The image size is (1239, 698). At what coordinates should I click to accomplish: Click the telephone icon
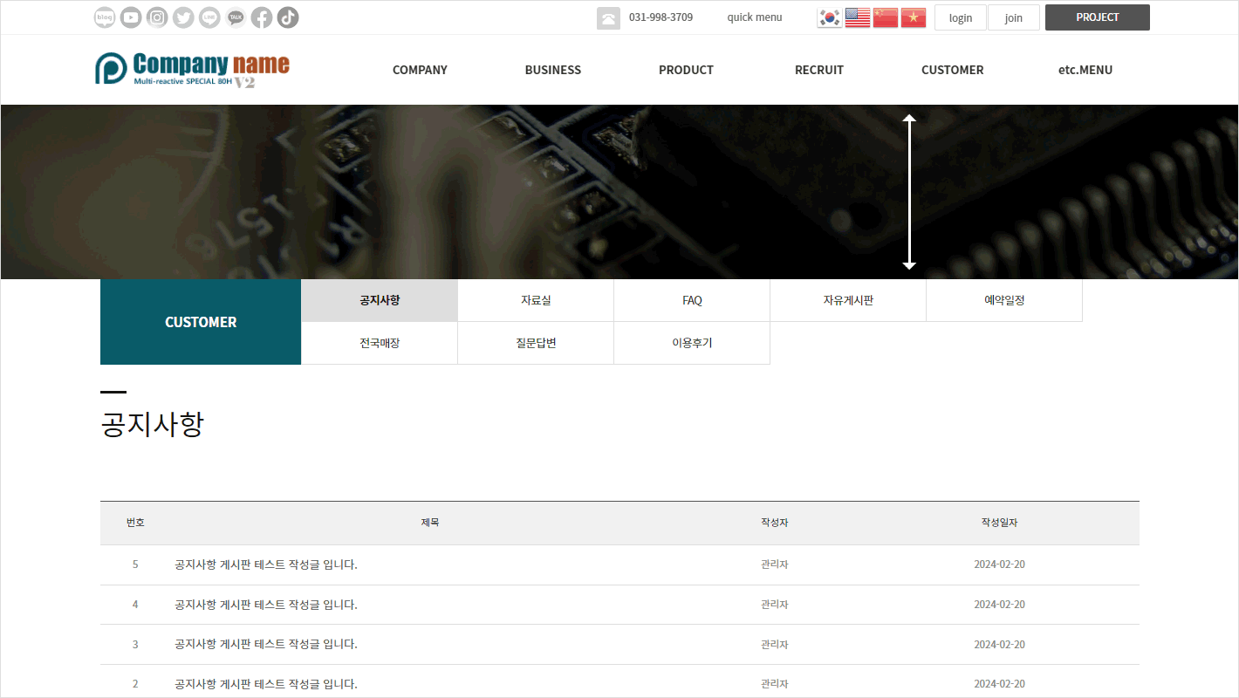(608, 17)
